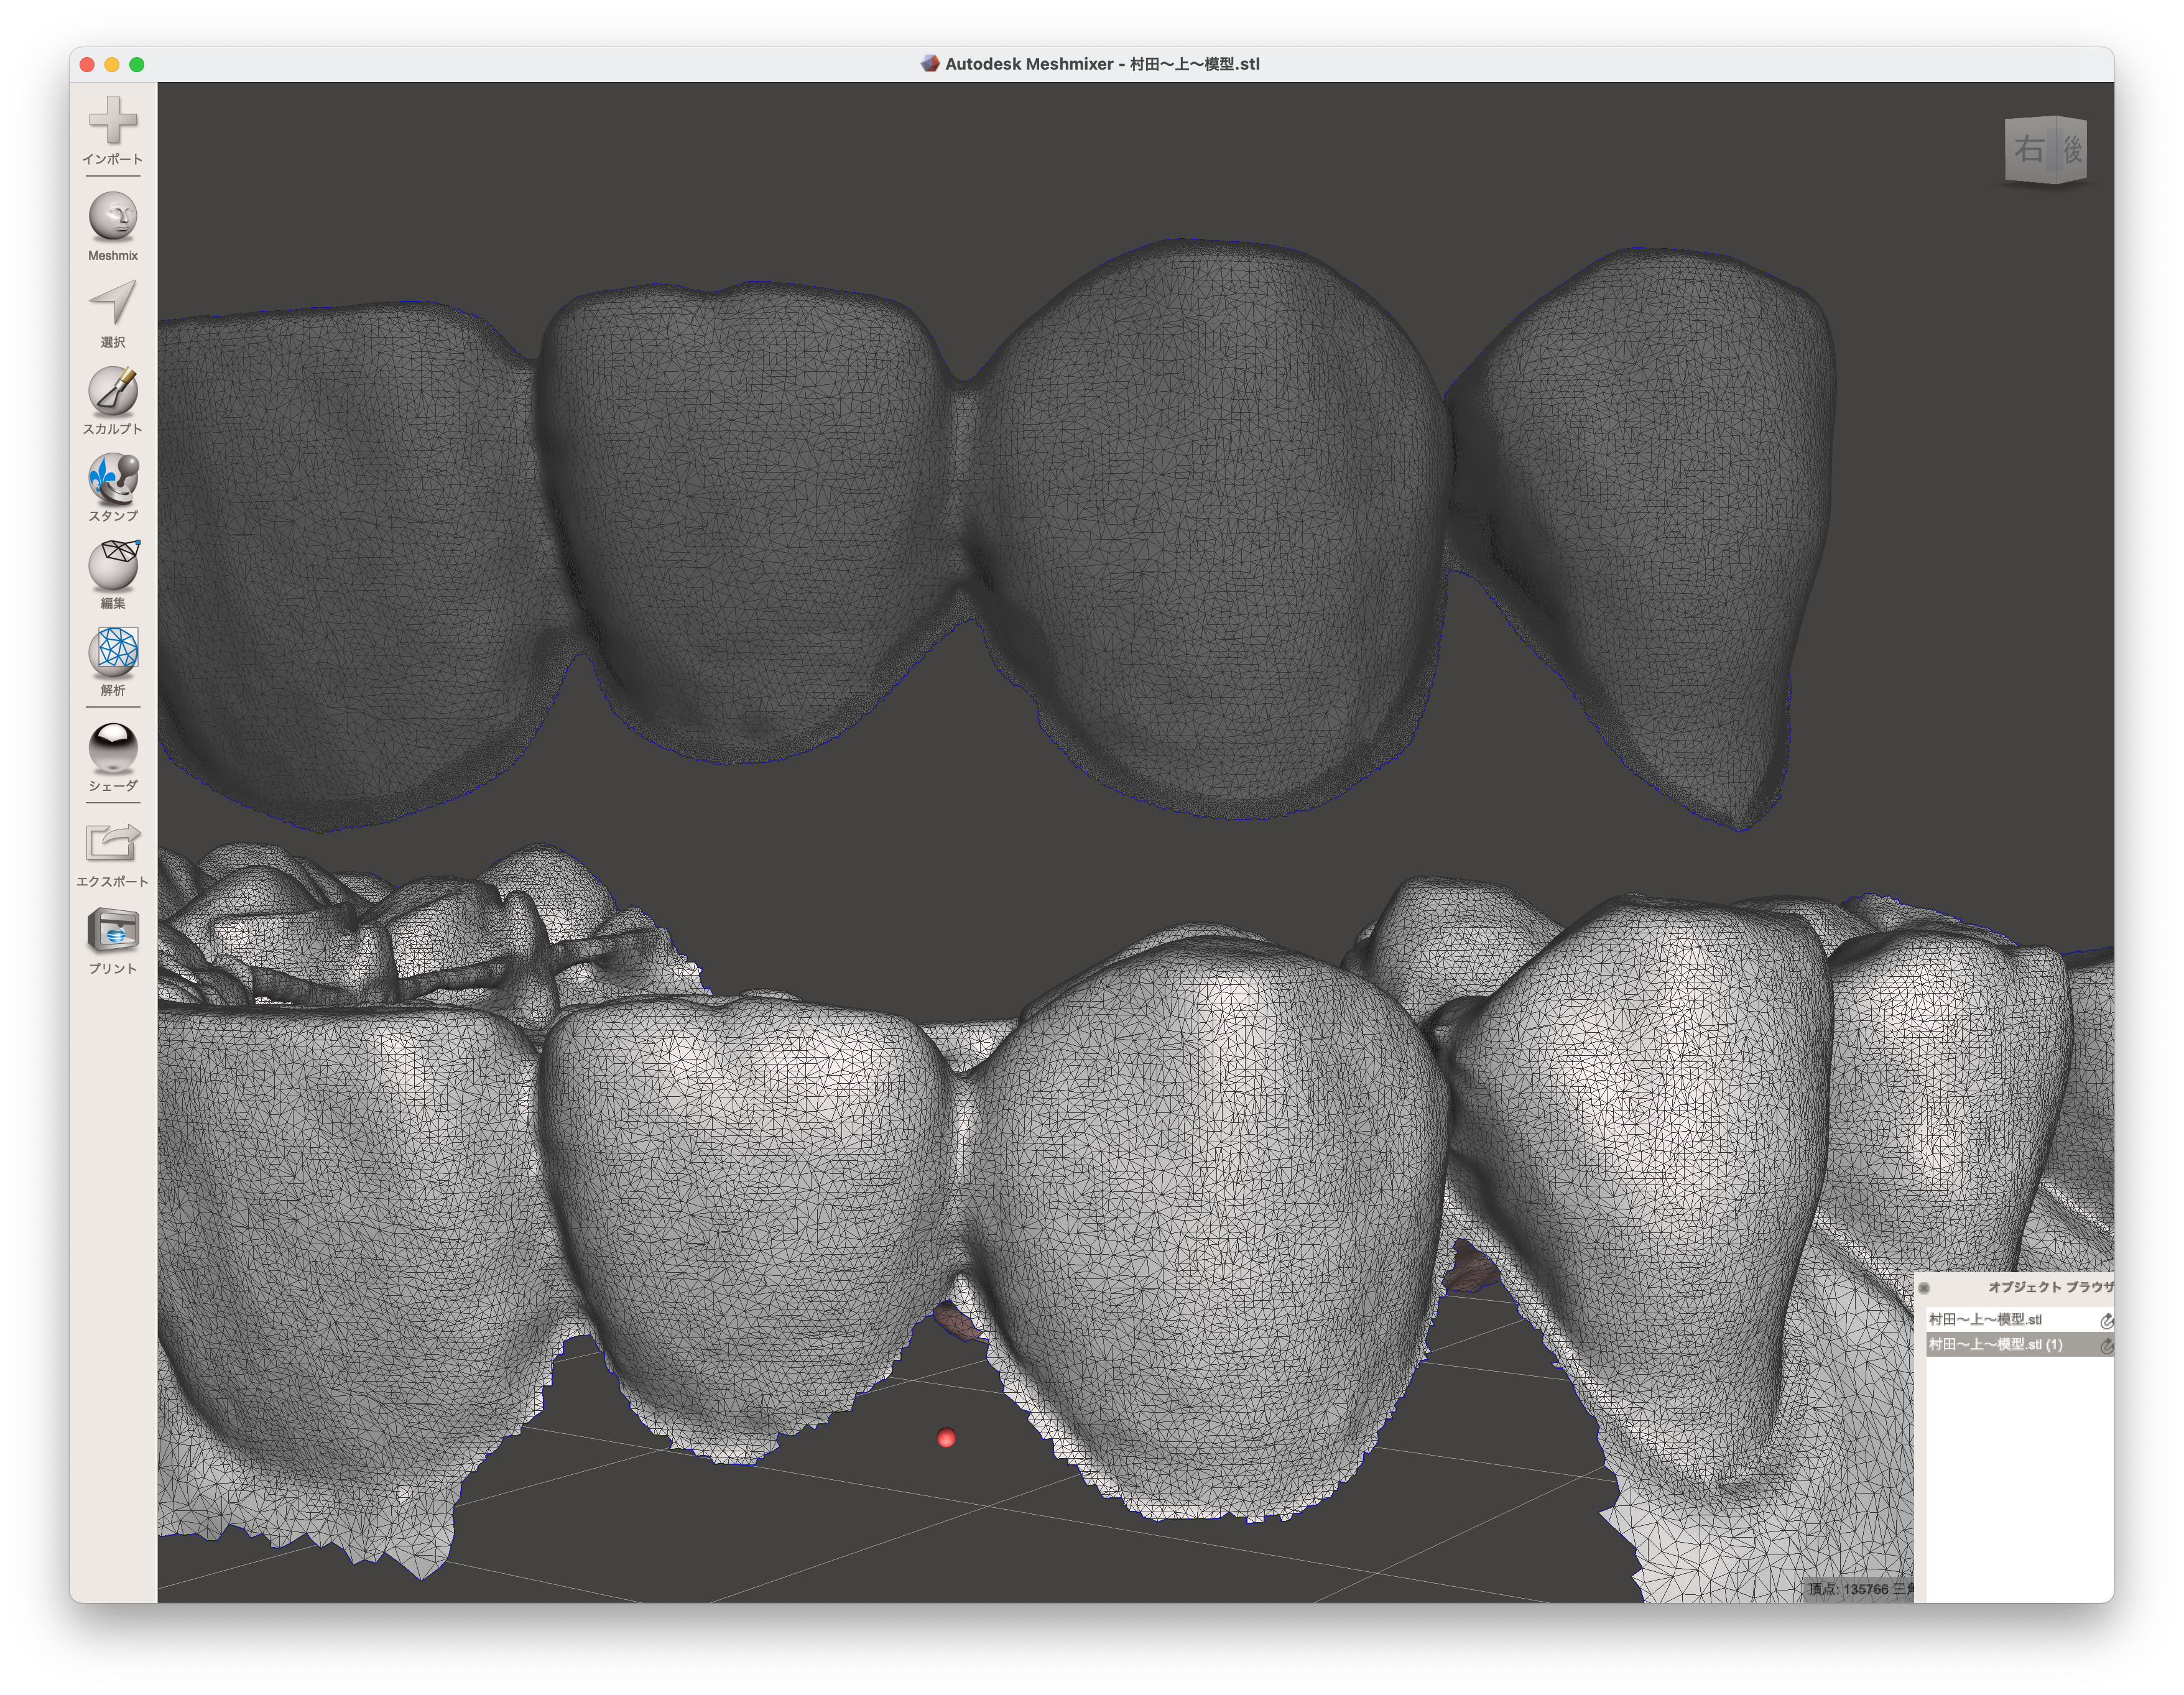Select 村田〜上〜模型.stl in object browser
Viewport: 2184px width, 1695px height.
(1985, 1320)
